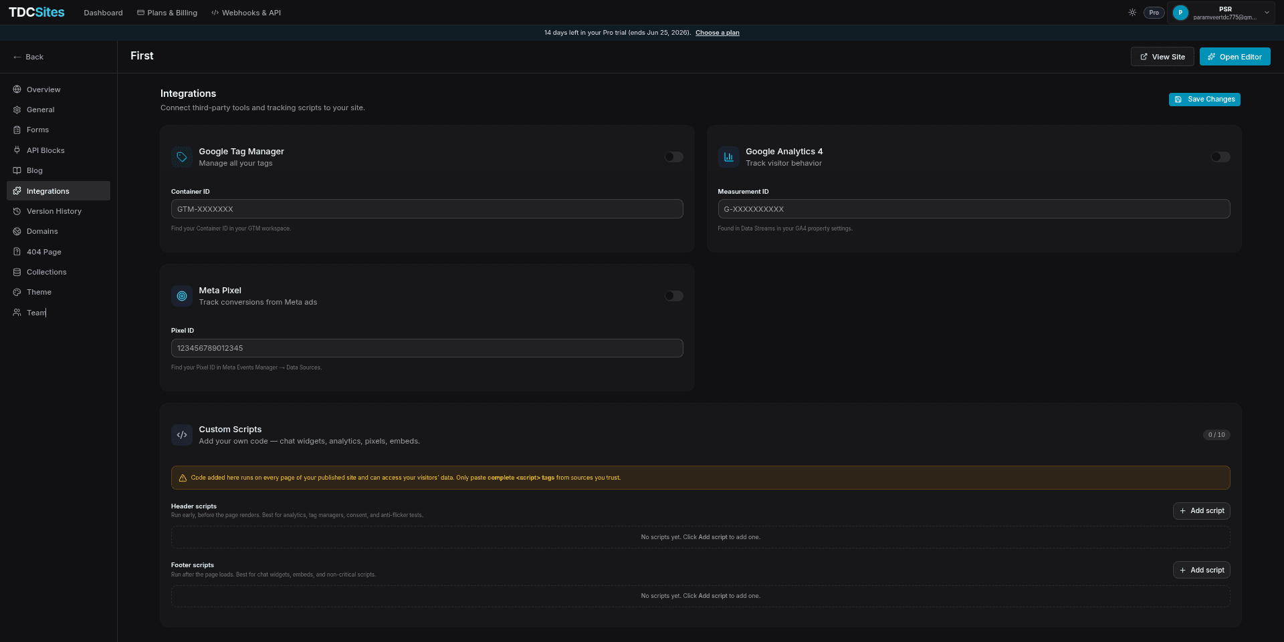Open the Dashboard nav item

[103, 13]
